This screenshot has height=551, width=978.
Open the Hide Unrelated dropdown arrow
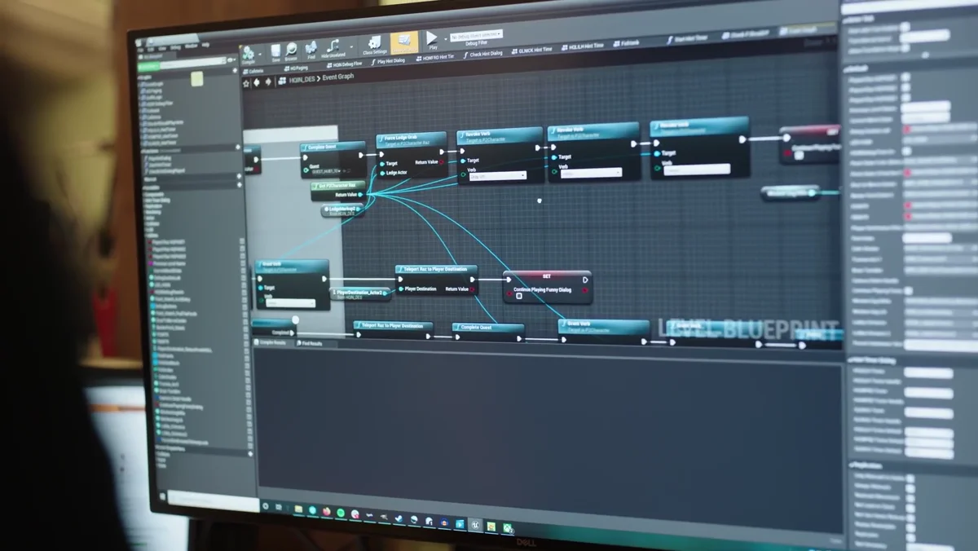click(352, 48)
